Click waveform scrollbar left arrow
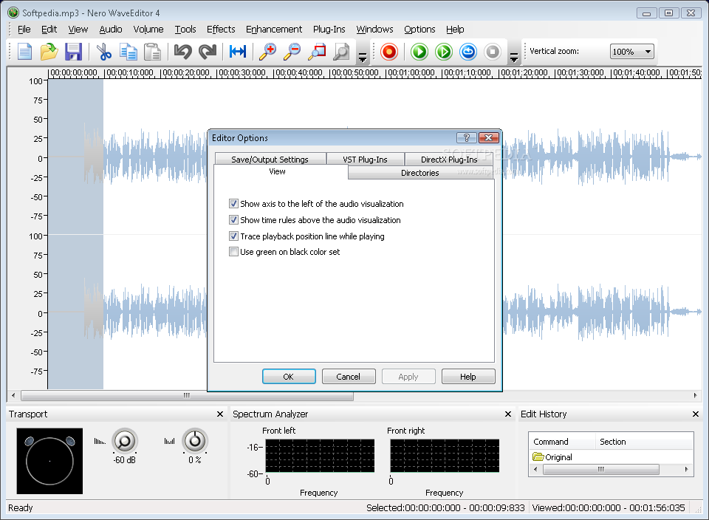Image resolution: width=709 pixels, height=520 pixels. click(13, 396)
